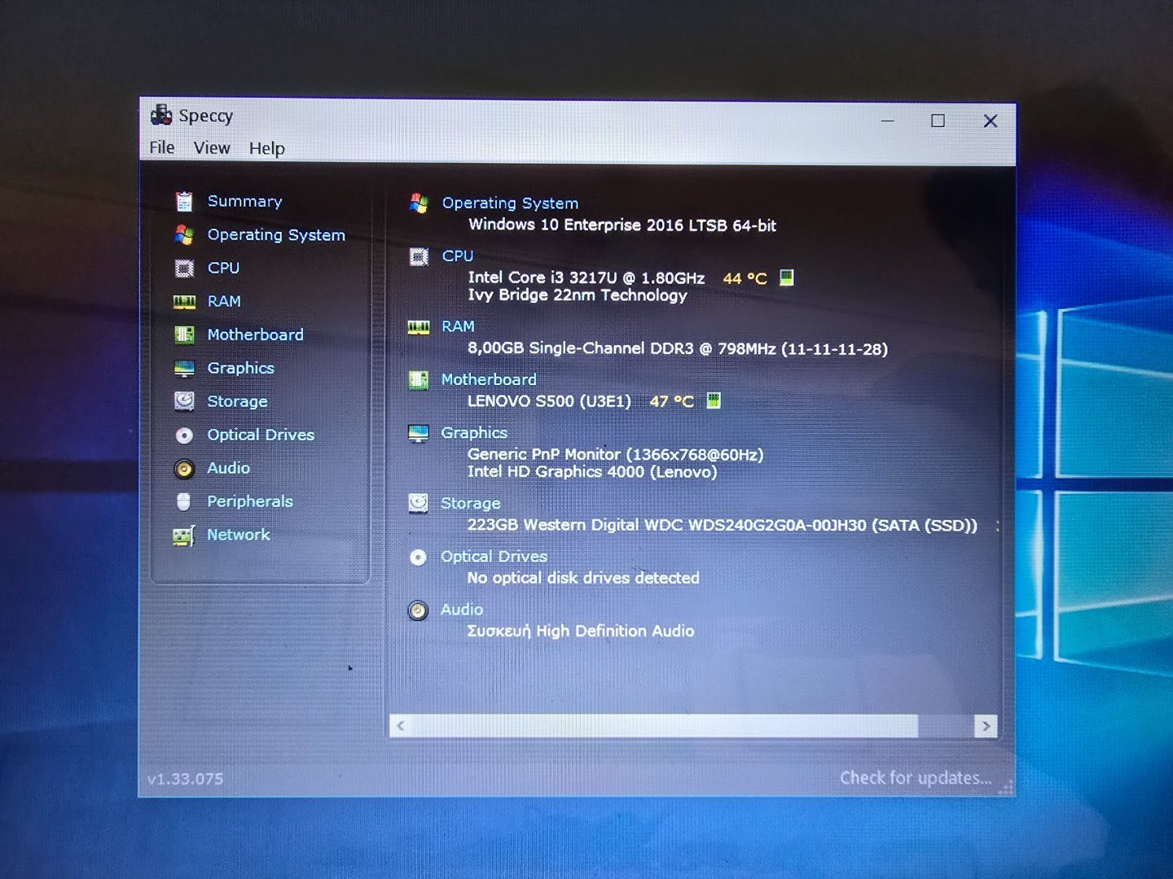Click the Audio speaker icon in sidebar
1173x879 pixels.
(184, 469)
